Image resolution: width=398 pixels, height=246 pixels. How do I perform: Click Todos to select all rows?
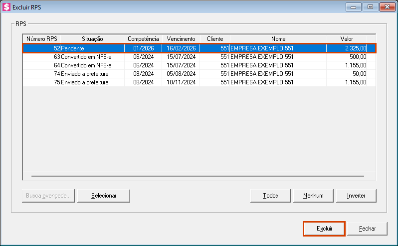(270, 196)
